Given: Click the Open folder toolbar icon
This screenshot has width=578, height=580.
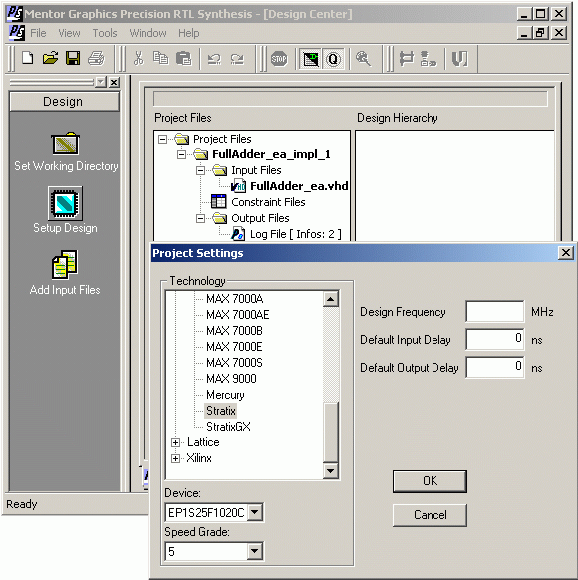Looking at the screenshot, I should point(50,58).
